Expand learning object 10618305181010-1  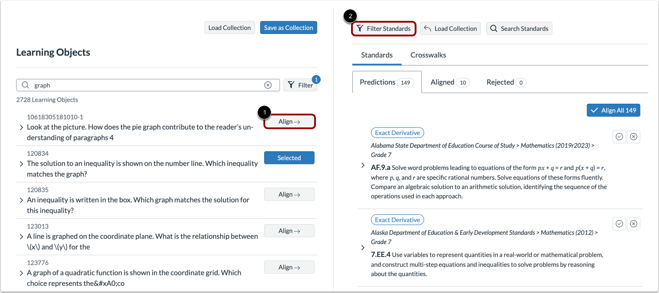pyautogui.click(x=21, y=127)
